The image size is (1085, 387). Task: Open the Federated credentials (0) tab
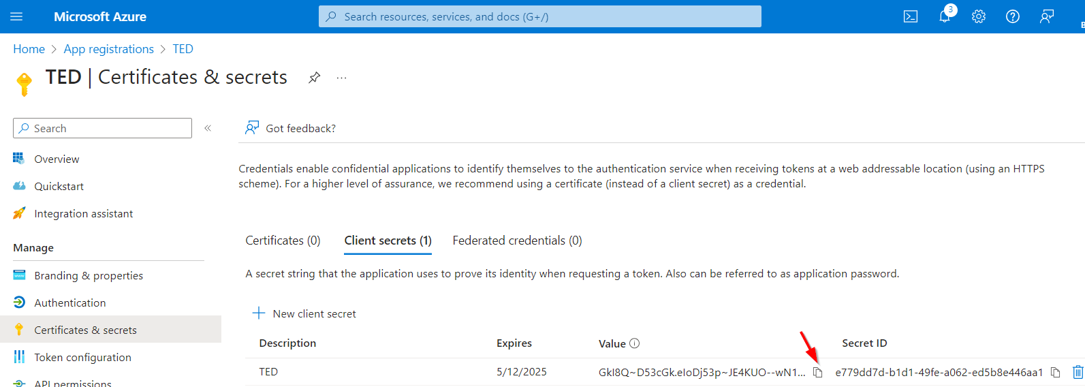tap(517, 241)
